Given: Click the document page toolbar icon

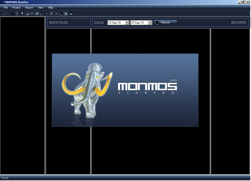Looking at the screenshot, I should click(8, 13).
